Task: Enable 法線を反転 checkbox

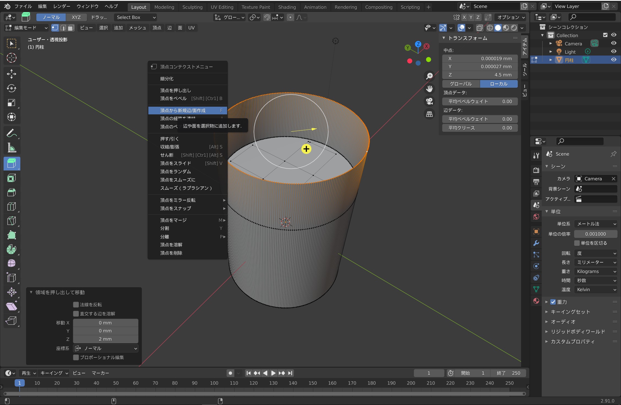Action: click(x=76, y=305)
